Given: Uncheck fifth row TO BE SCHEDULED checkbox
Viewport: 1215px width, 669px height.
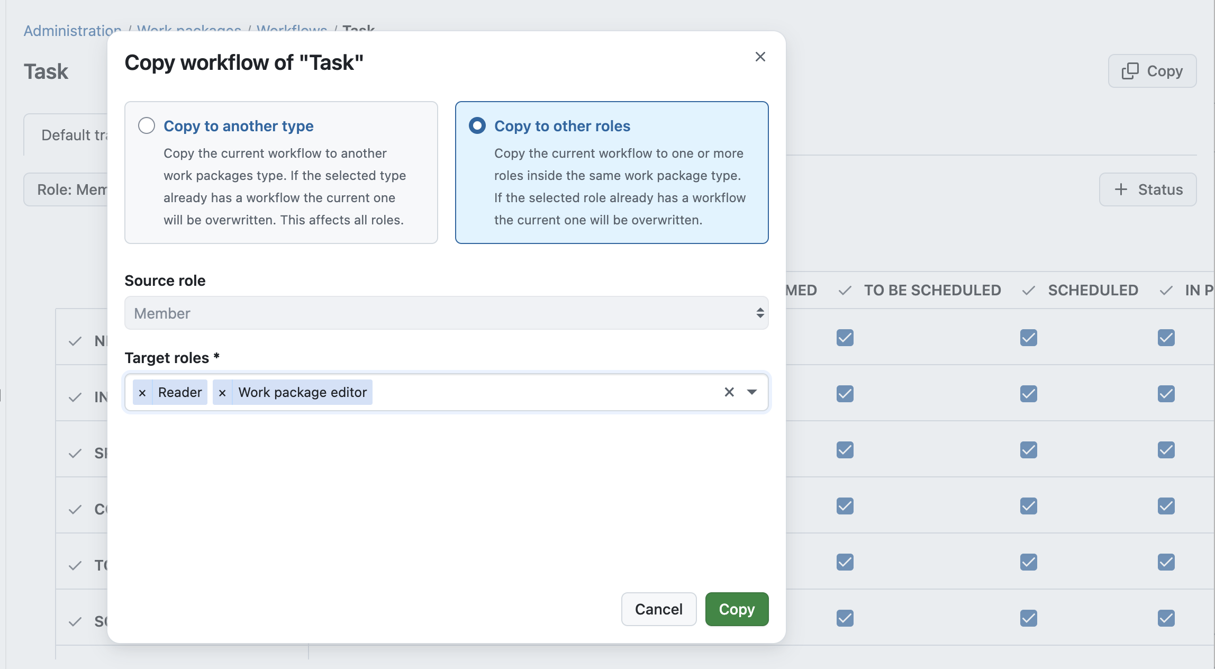Looking at the screenshot, I should click(845, 562).
